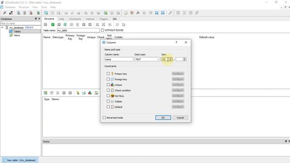The height and width of the screenshot is (163, 290).
Task: Select the Tables node in database tree
Action: click(x=17, y=31)
